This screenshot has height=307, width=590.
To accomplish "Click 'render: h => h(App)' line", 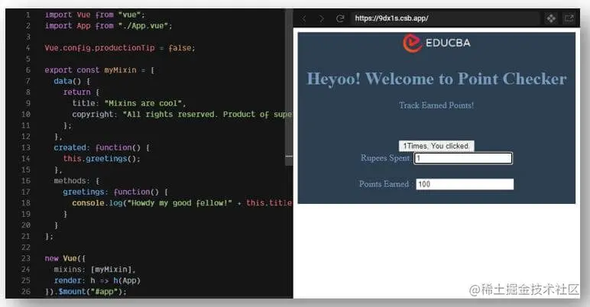I will (x=97, y=281).
